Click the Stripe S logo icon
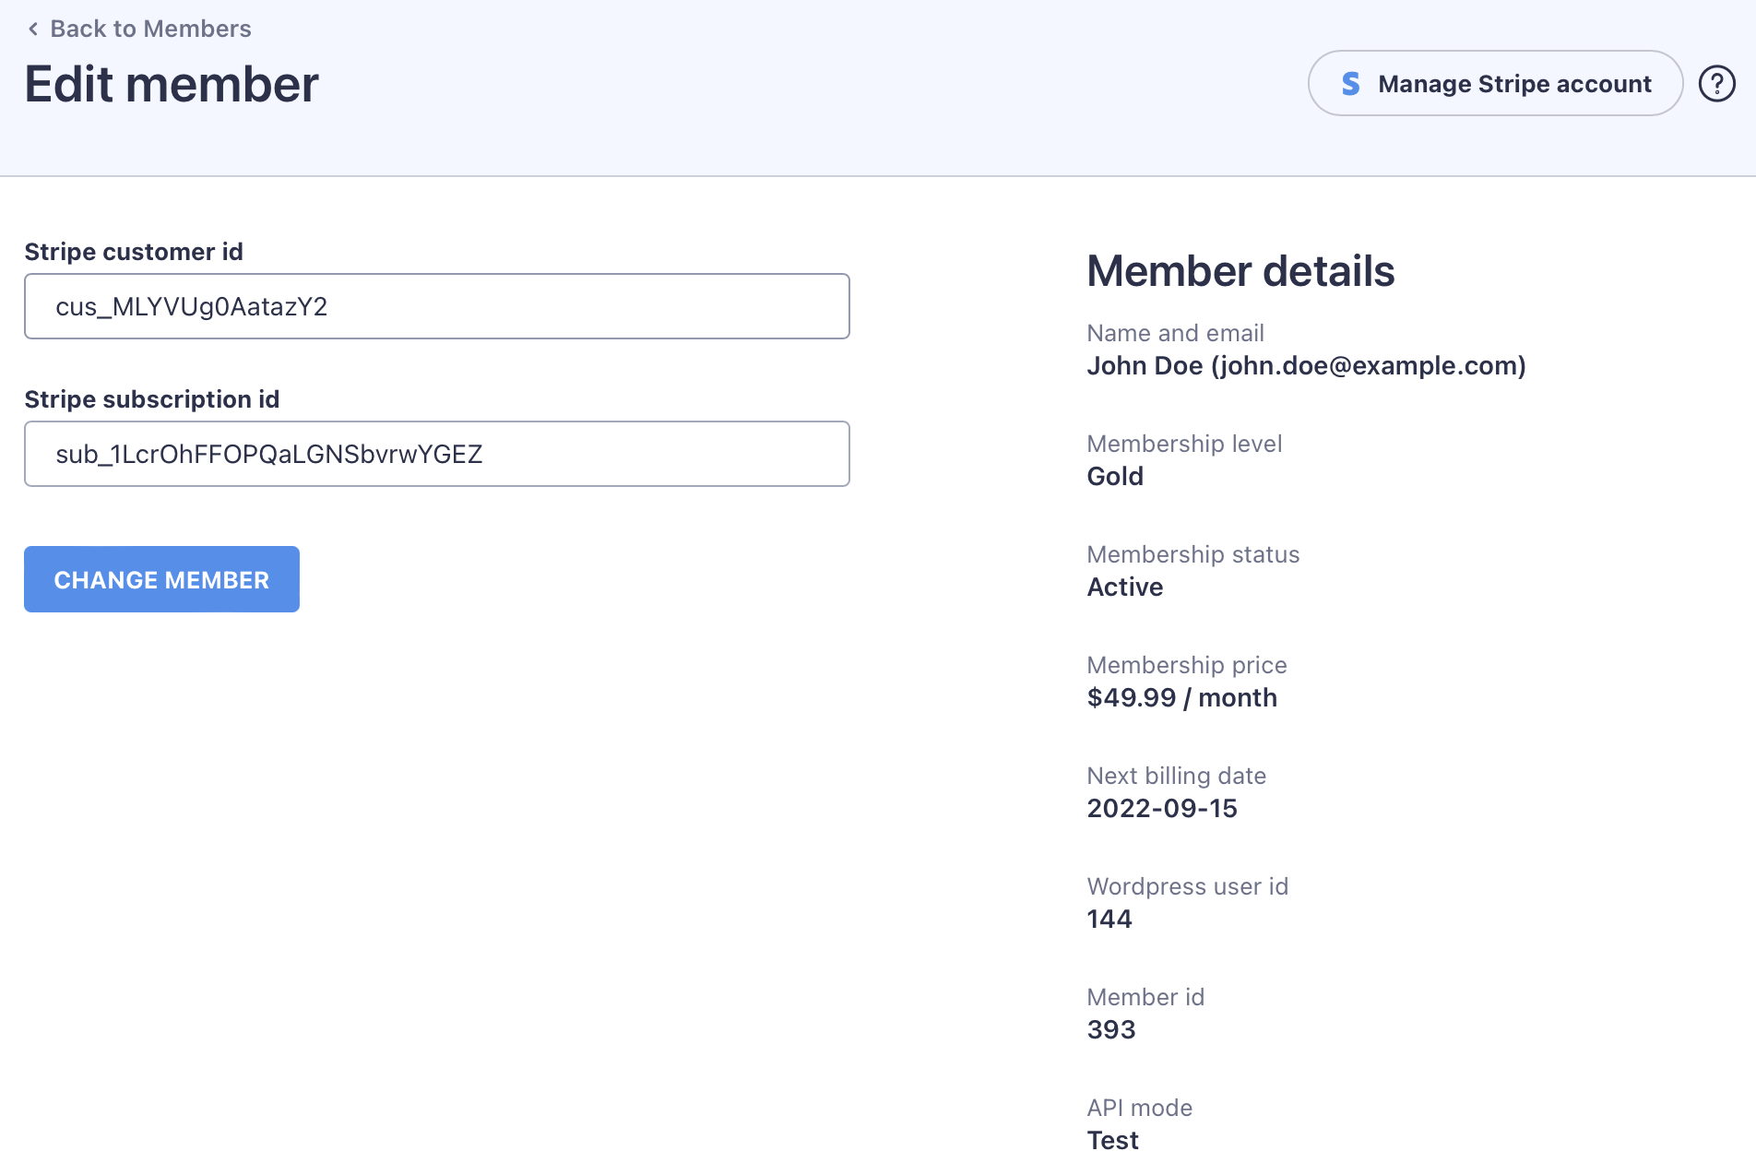This screenshot has height=1175, width=1756. point(1350,84)
